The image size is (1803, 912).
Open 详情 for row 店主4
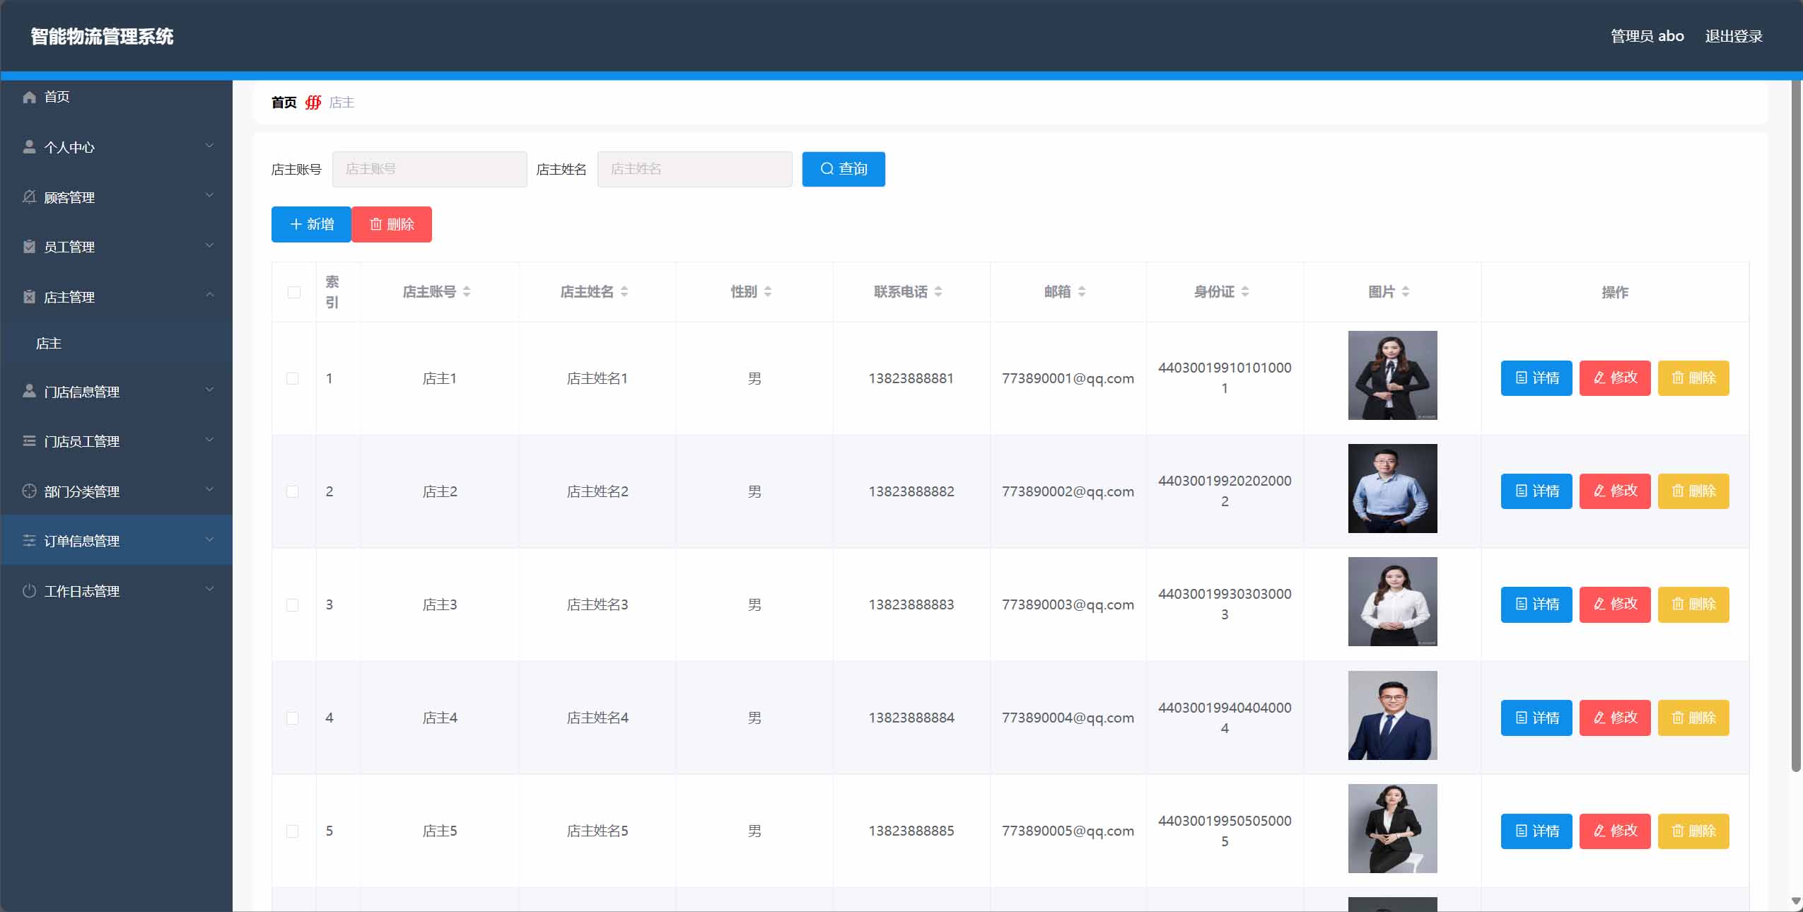[x=1536, y=718]
